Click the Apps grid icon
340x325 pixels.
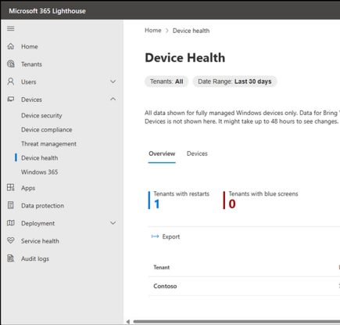(11, 188)
